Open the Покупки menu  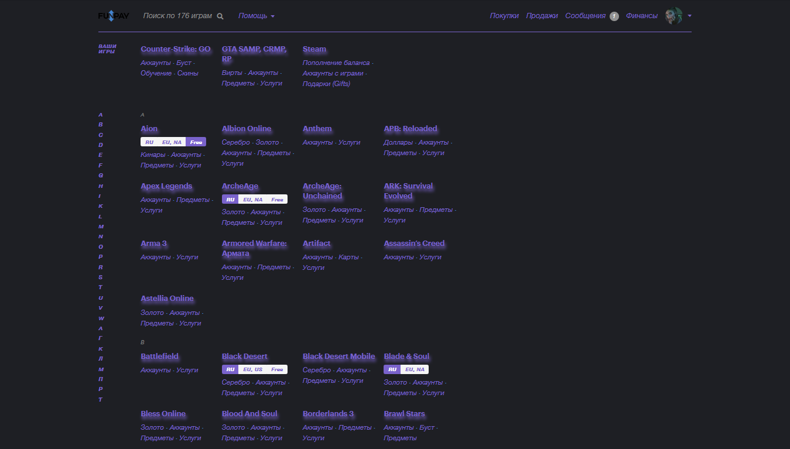tap(504, 16)
